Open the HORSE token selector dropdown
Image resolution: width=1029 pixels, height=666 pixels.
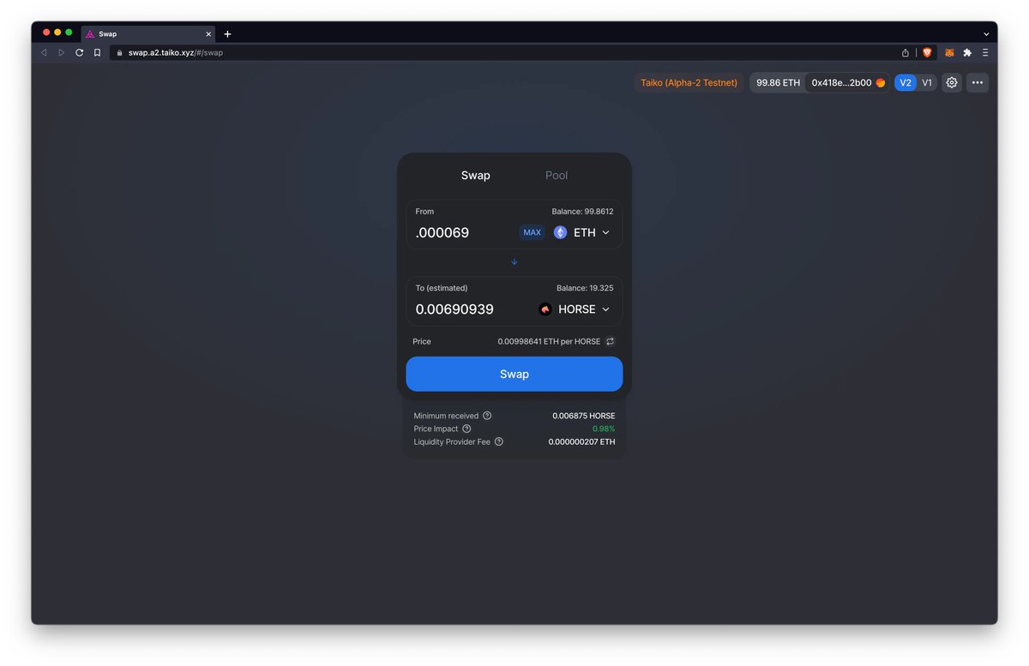575,309
